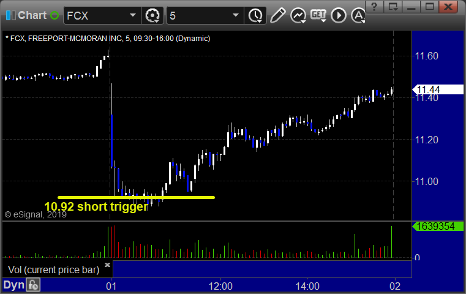The image size is (466, 294).
Task: Click the Chart window icon
Action: [11, 15]
